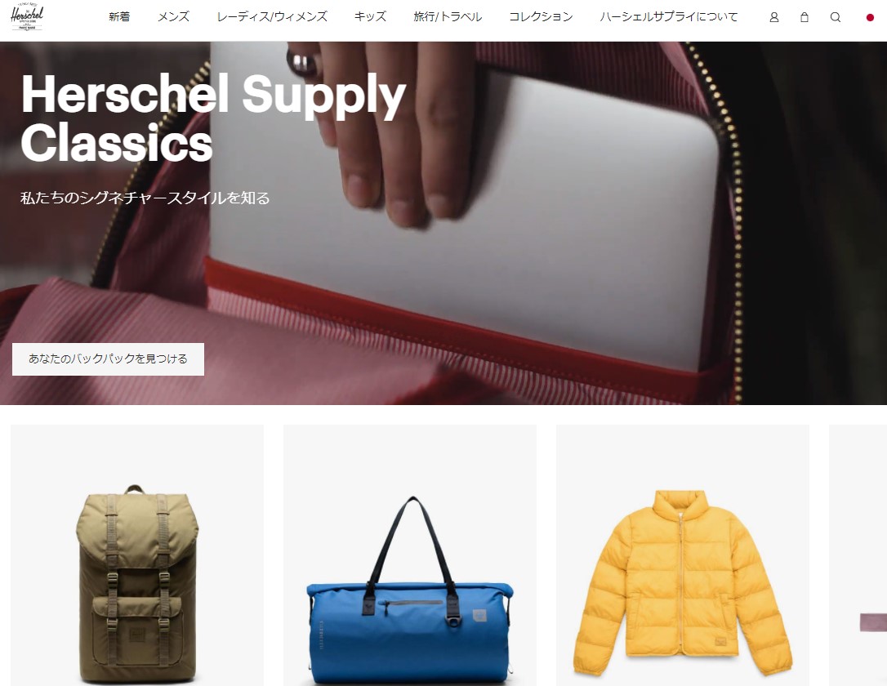Open the user account icon
This screenshot has height=686, width=887.
click(773, 17)
